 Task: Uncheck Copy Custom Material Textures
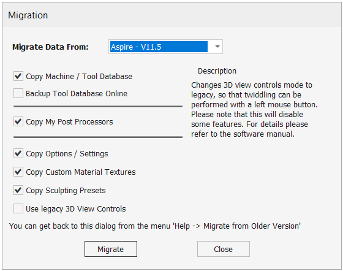pyautogui.click(x=18, y=172)
